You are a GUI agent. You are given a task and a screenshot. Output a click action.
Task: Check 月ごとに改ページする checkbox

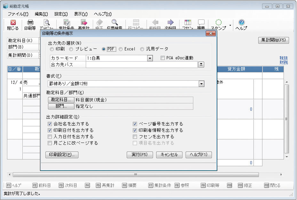point(50,143)
